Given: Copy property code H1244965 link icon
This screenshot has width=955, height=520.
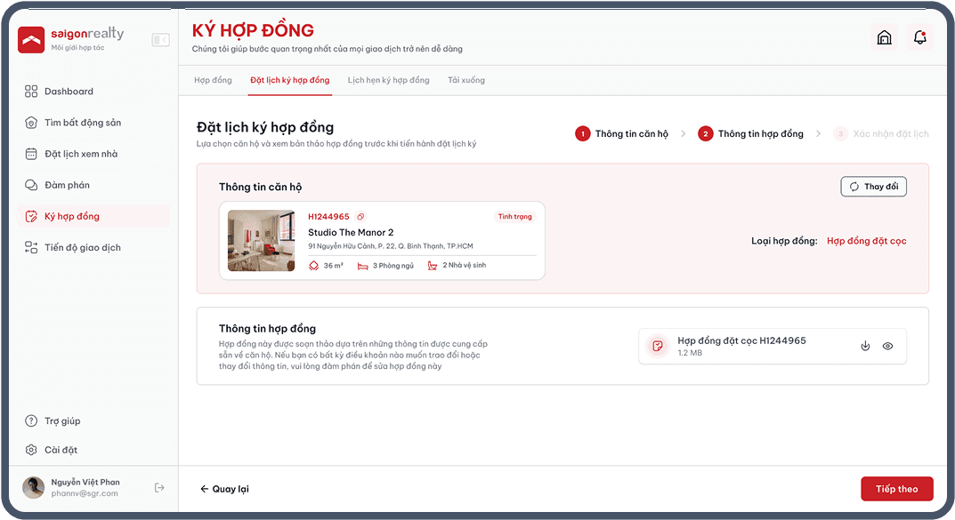Looking at the screenshot, I should click(361, 217).
